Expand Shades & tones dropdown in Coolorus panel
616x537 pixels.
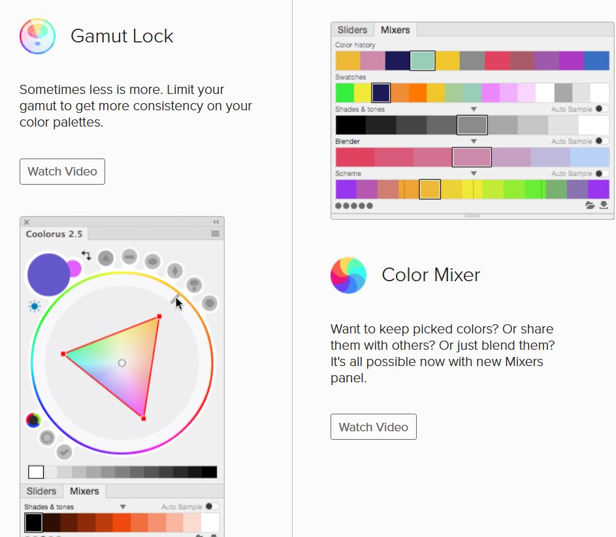coord(122,507)
